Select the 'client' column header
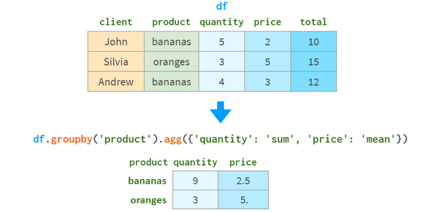The width and height of the screenshot is (432, 212). 116,22
